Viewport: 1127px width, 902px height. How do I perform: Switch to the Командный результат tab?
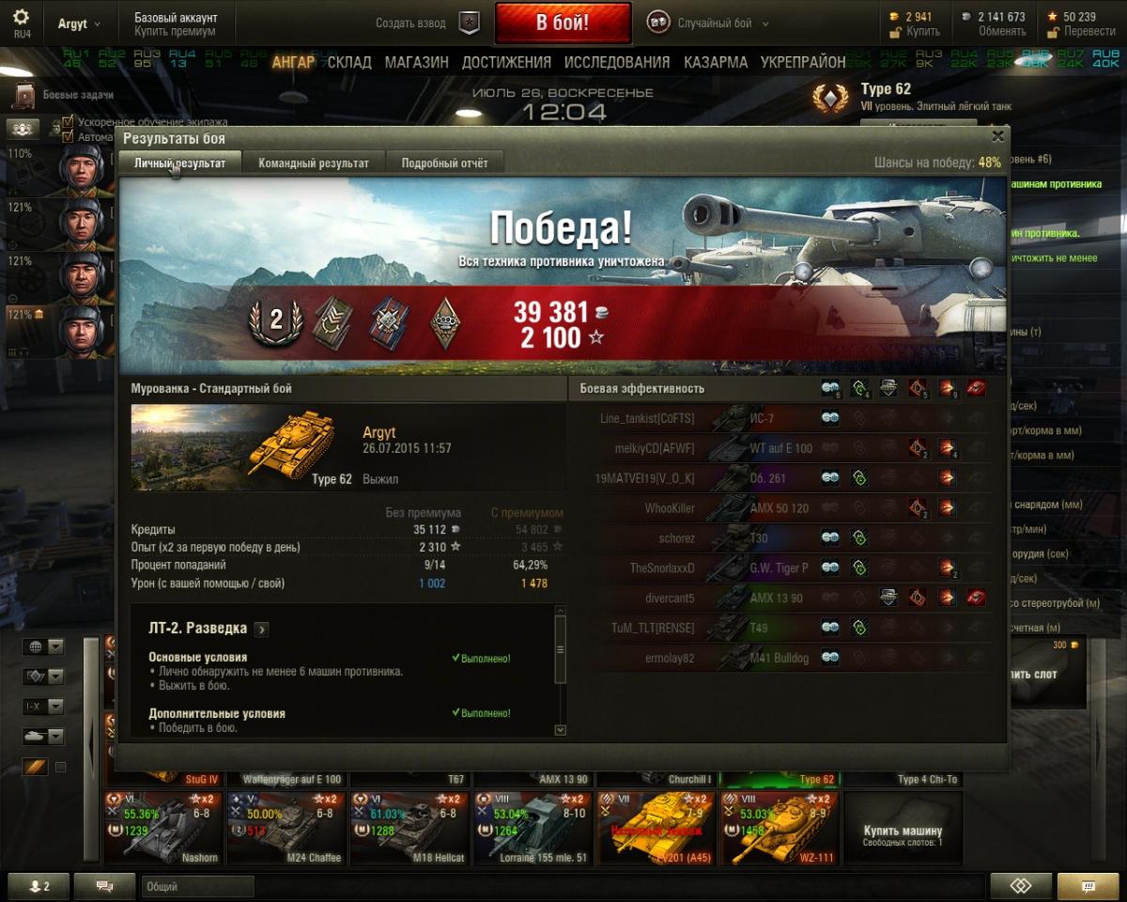tap(314, 163)
